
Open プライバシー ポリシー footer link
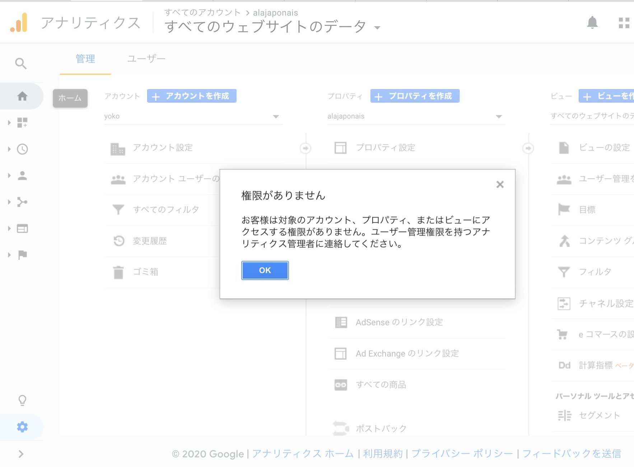tap(462, 454)
